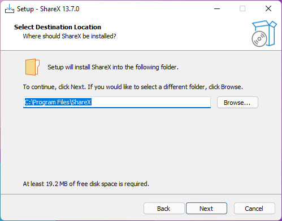This screenshot has height=221, width=282.
Task: Click the highlighted C:\Program Files\ShareX text
Action: tap(58, 102)
